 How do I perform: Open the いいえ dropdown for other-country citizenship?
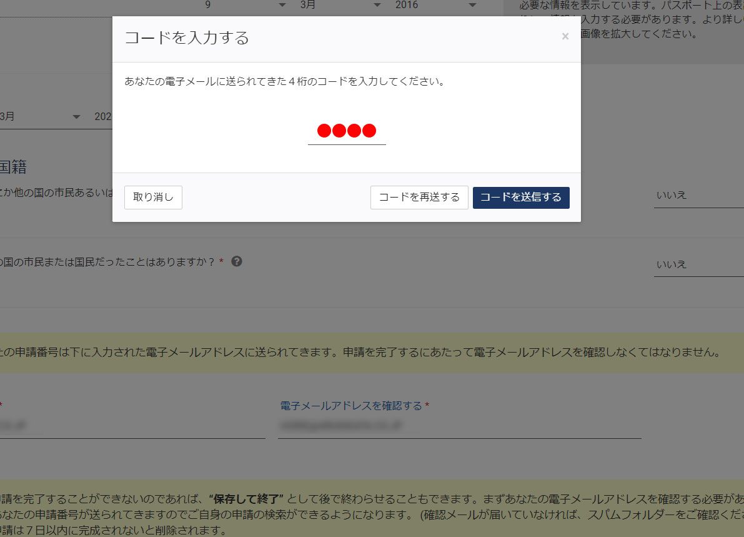(698, 196)
